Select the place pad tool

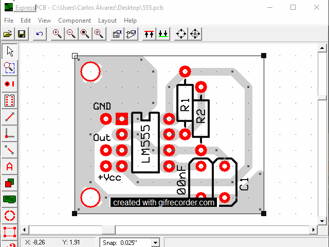pos(10,84)
